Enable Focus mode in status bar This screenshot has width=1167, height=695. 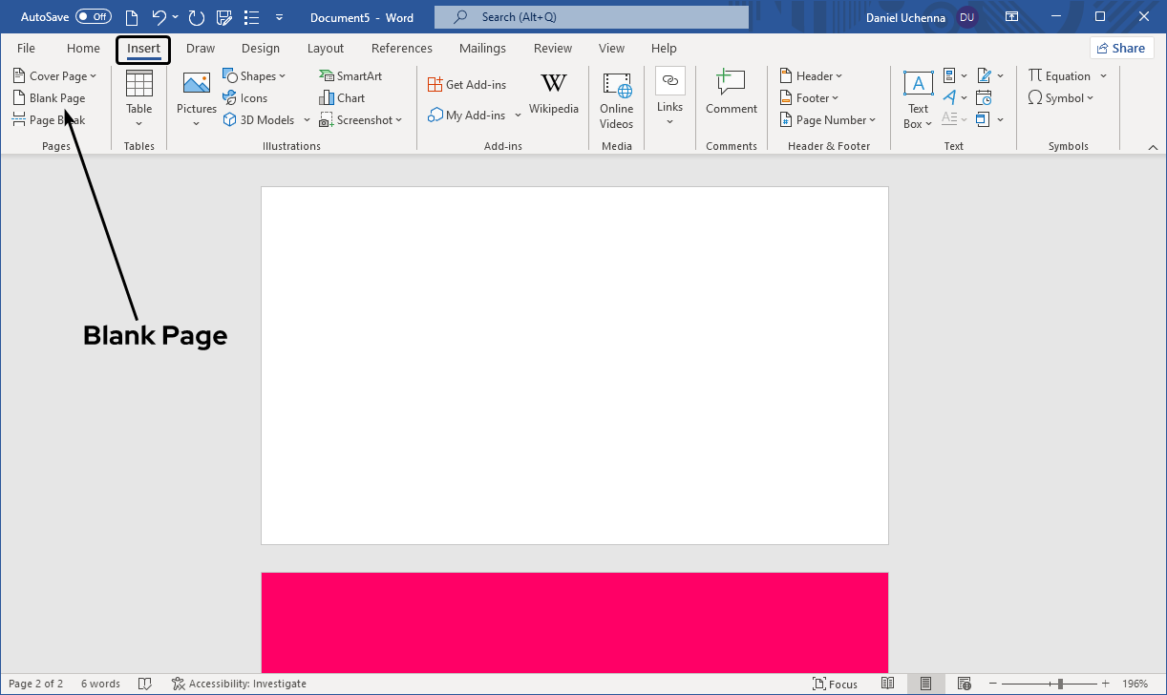(835, 684)
